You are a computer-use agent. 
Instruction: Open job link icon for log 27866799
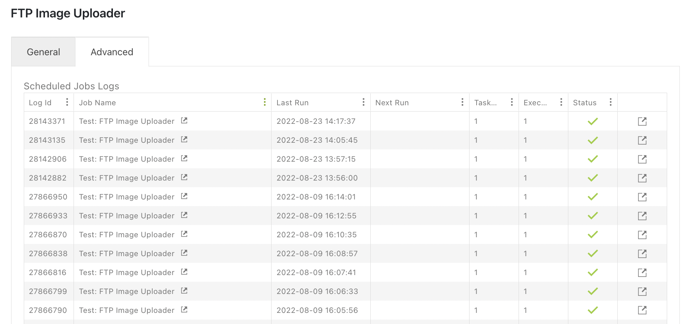[x=184, y=291]
